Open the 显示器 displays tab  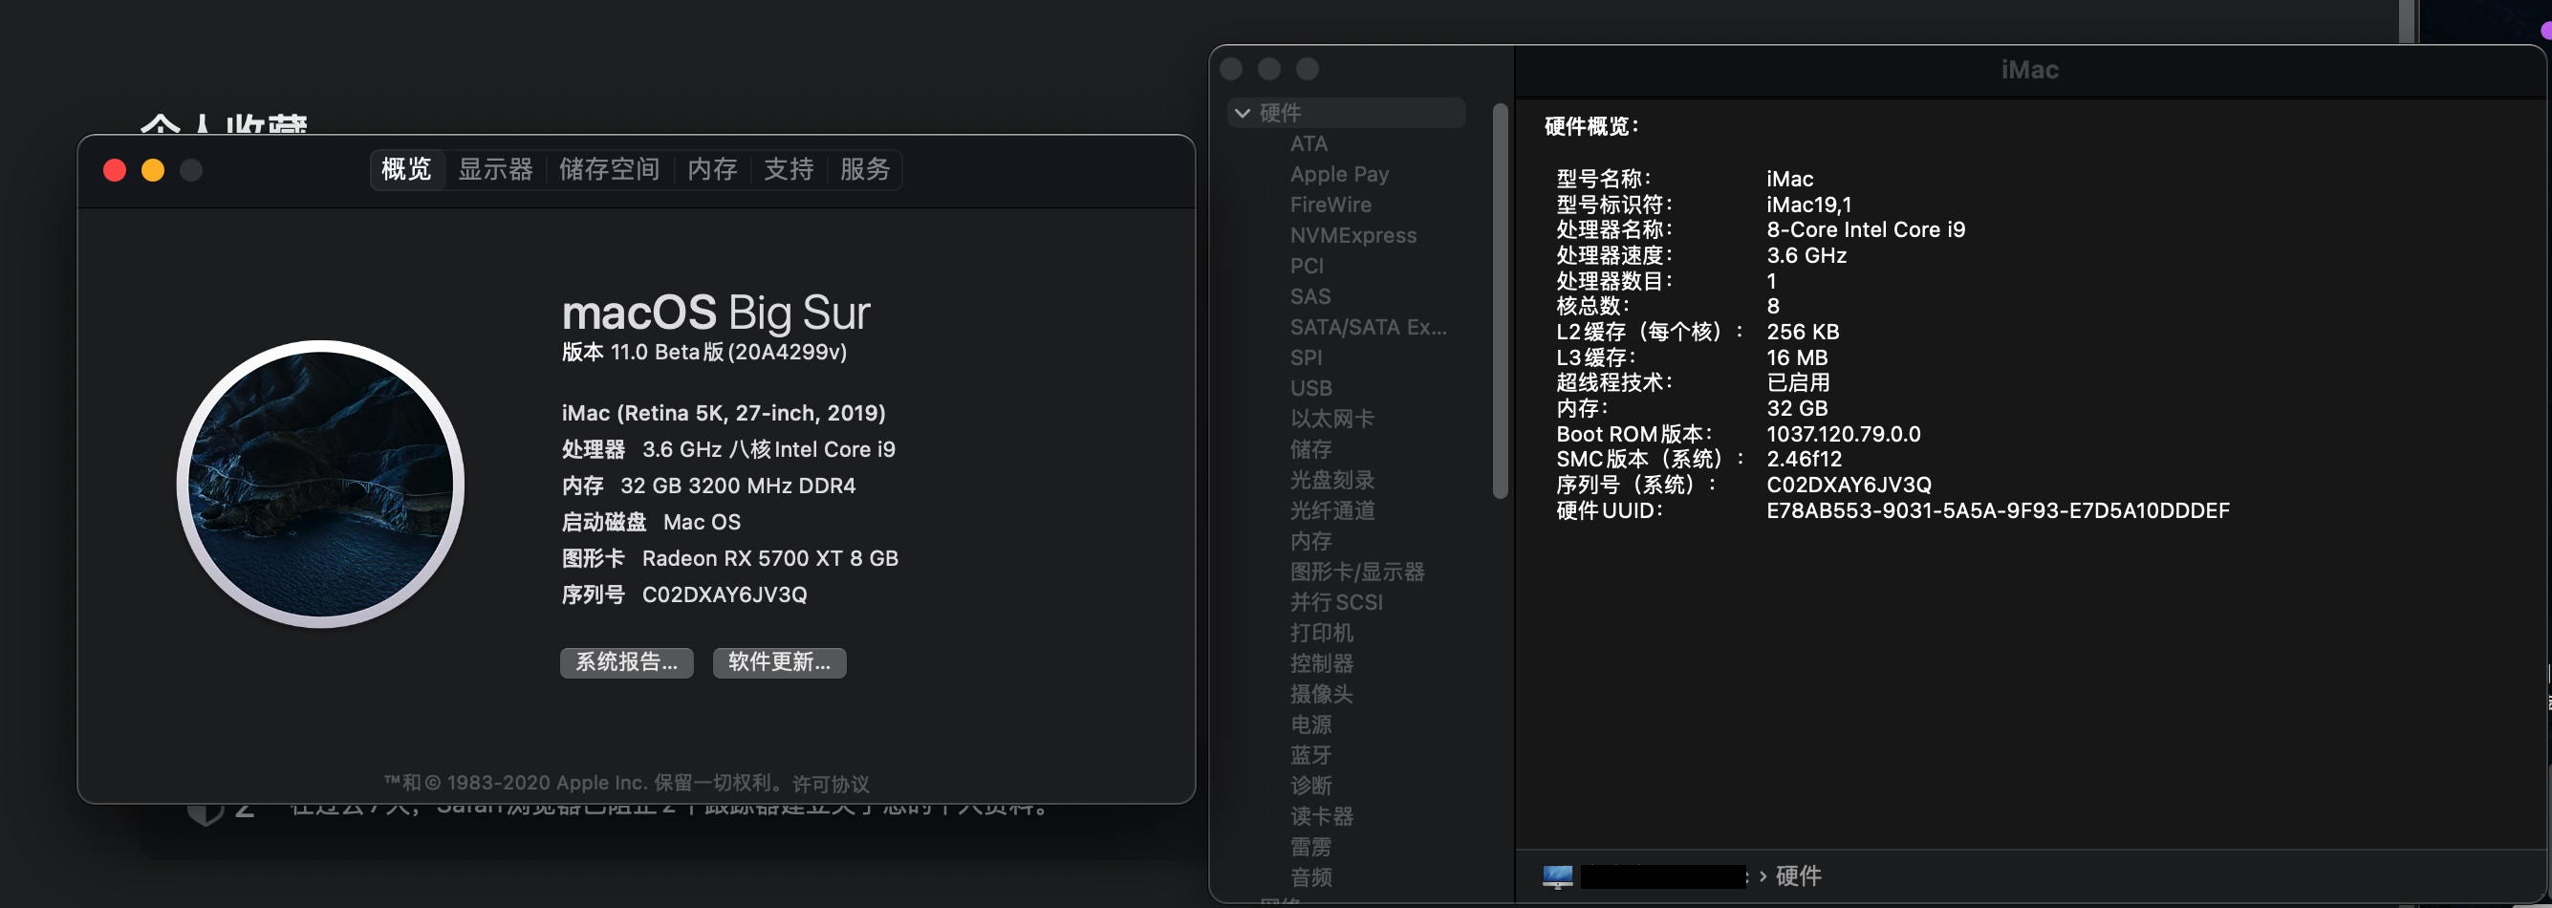tap(495, 169)
